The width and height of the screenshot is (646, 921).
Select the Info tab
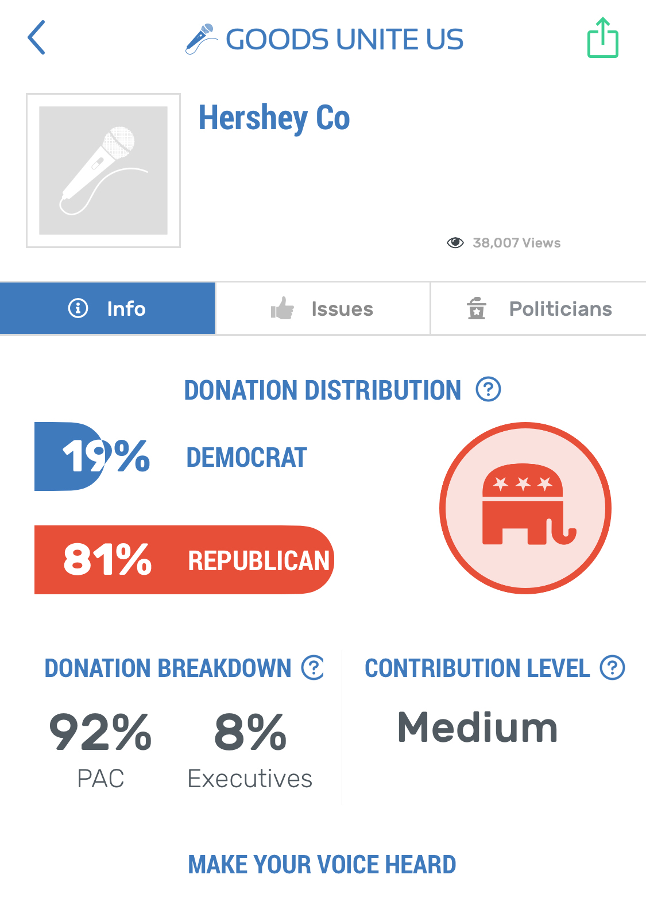point(107,308)
